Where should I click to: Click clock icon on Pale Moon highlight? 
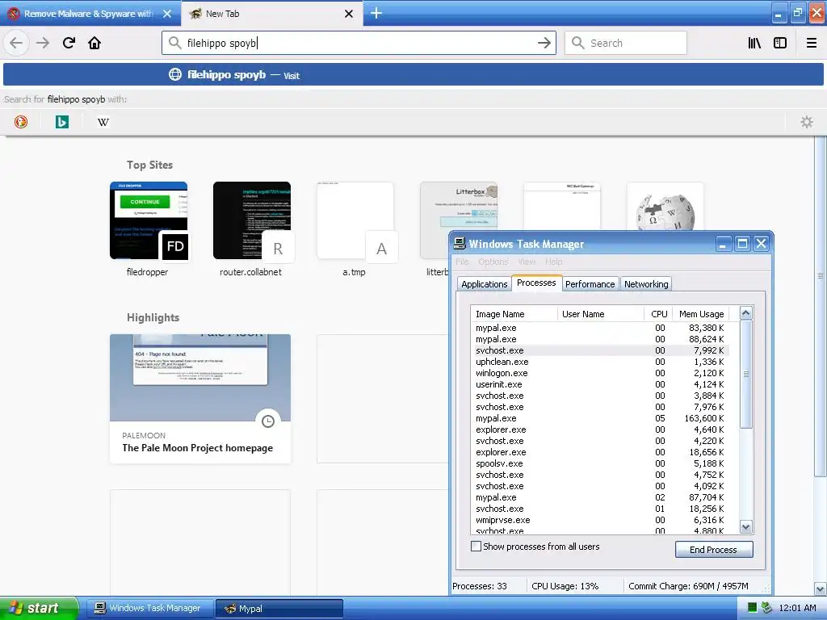tap(268, 421)
